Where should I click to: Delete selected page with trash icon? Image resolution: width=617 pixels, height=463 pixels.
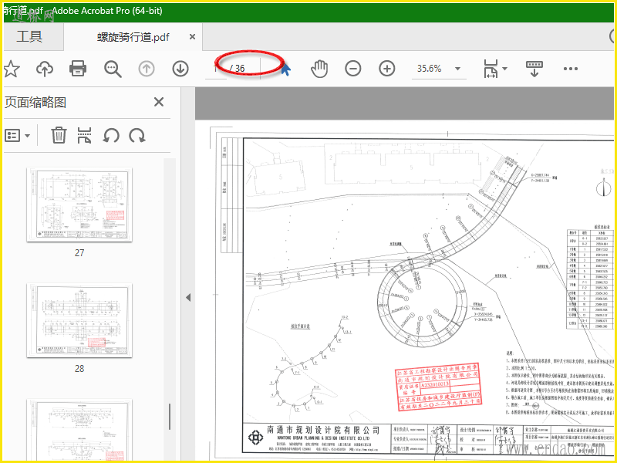tap(59, 135)
